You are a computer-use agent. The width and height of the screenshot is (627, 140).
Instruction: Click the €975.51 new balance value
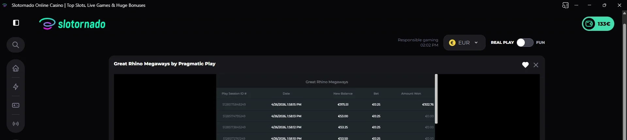pos(343,105)
